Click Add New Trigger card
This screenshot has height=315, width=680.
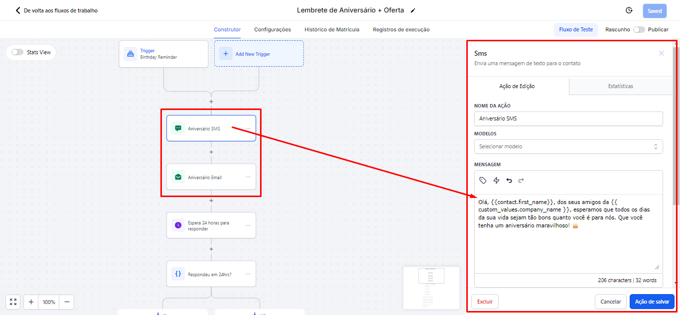point(259,54)
